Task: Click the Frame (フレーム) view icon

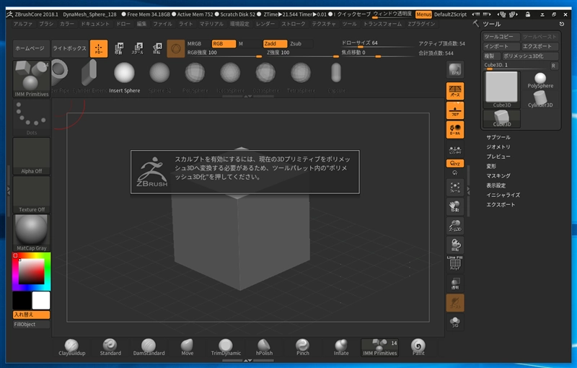Action: pyautogui.click(x=455, y=188)
